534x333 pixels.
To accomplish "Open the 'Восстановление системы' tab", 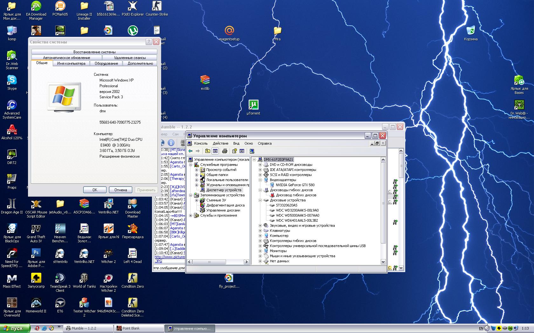I will [94, 52].
